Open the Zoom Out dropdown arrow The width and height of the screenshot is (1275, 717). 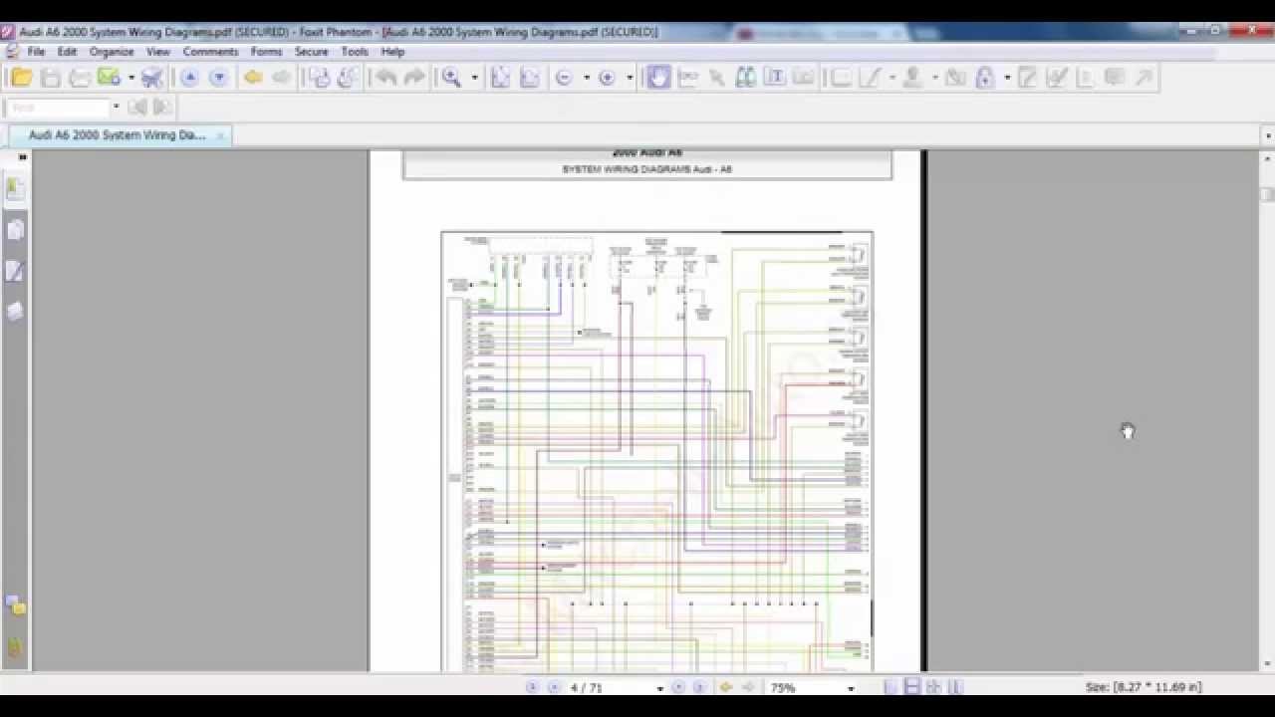pyautogui.click(x=586, y=78)
